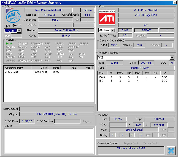Viewport: 178px width, 157px height.
Task: Click the Secure Boot label
Action: tap(150, 143)
